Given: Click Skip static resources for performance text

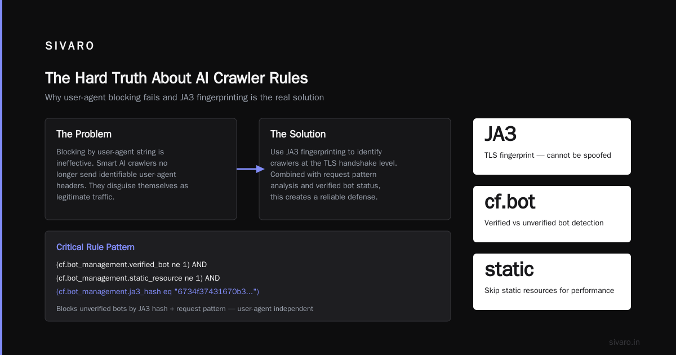Looking at the screenshot, I should pos(549,290).
